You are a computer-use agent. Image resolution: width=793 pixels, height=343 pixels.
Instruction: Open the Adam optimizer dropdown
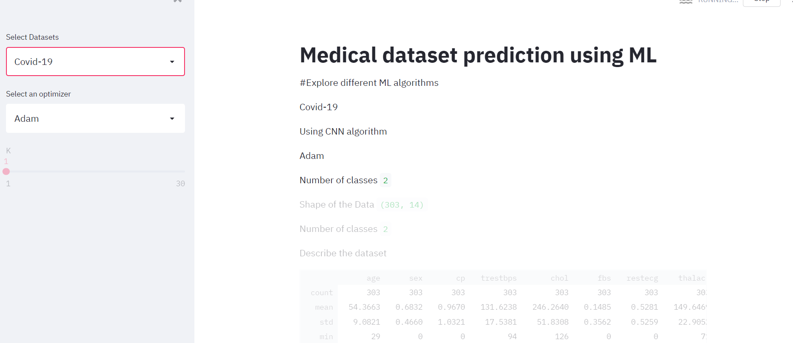click(95, 118)
